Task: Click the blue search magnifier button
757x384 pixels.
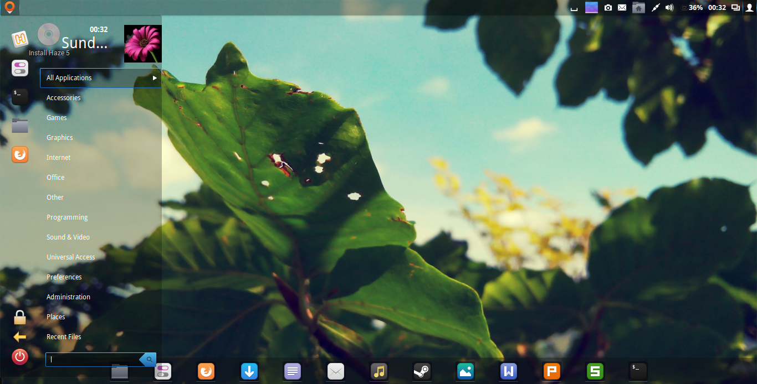Action: [149, 360]
